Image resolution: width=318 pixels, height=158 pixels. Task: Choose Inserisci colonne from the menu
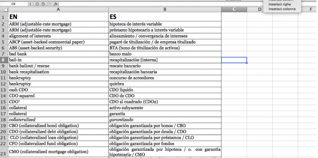click(x=282, y=9)
